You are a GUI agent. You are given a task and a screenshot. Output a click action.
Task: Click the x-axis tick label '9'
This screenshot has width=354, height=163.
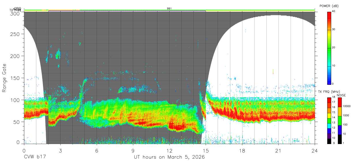point(133,150)
